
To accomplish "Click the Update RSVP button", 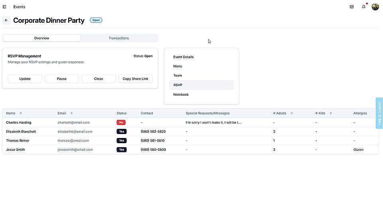I will 25,79.
